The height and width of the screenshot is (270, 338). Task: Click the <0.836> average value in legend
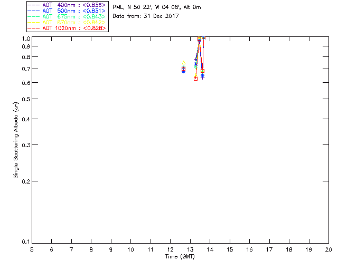94,5
